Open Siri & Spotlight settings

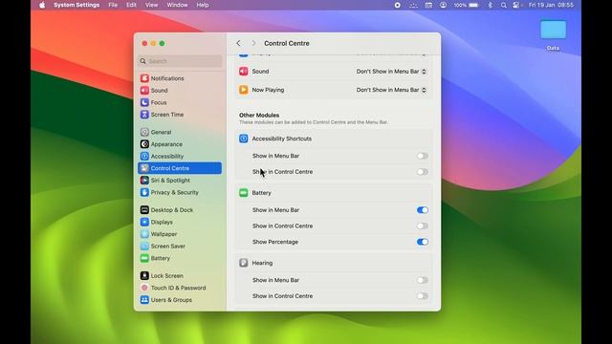point(165,181)
